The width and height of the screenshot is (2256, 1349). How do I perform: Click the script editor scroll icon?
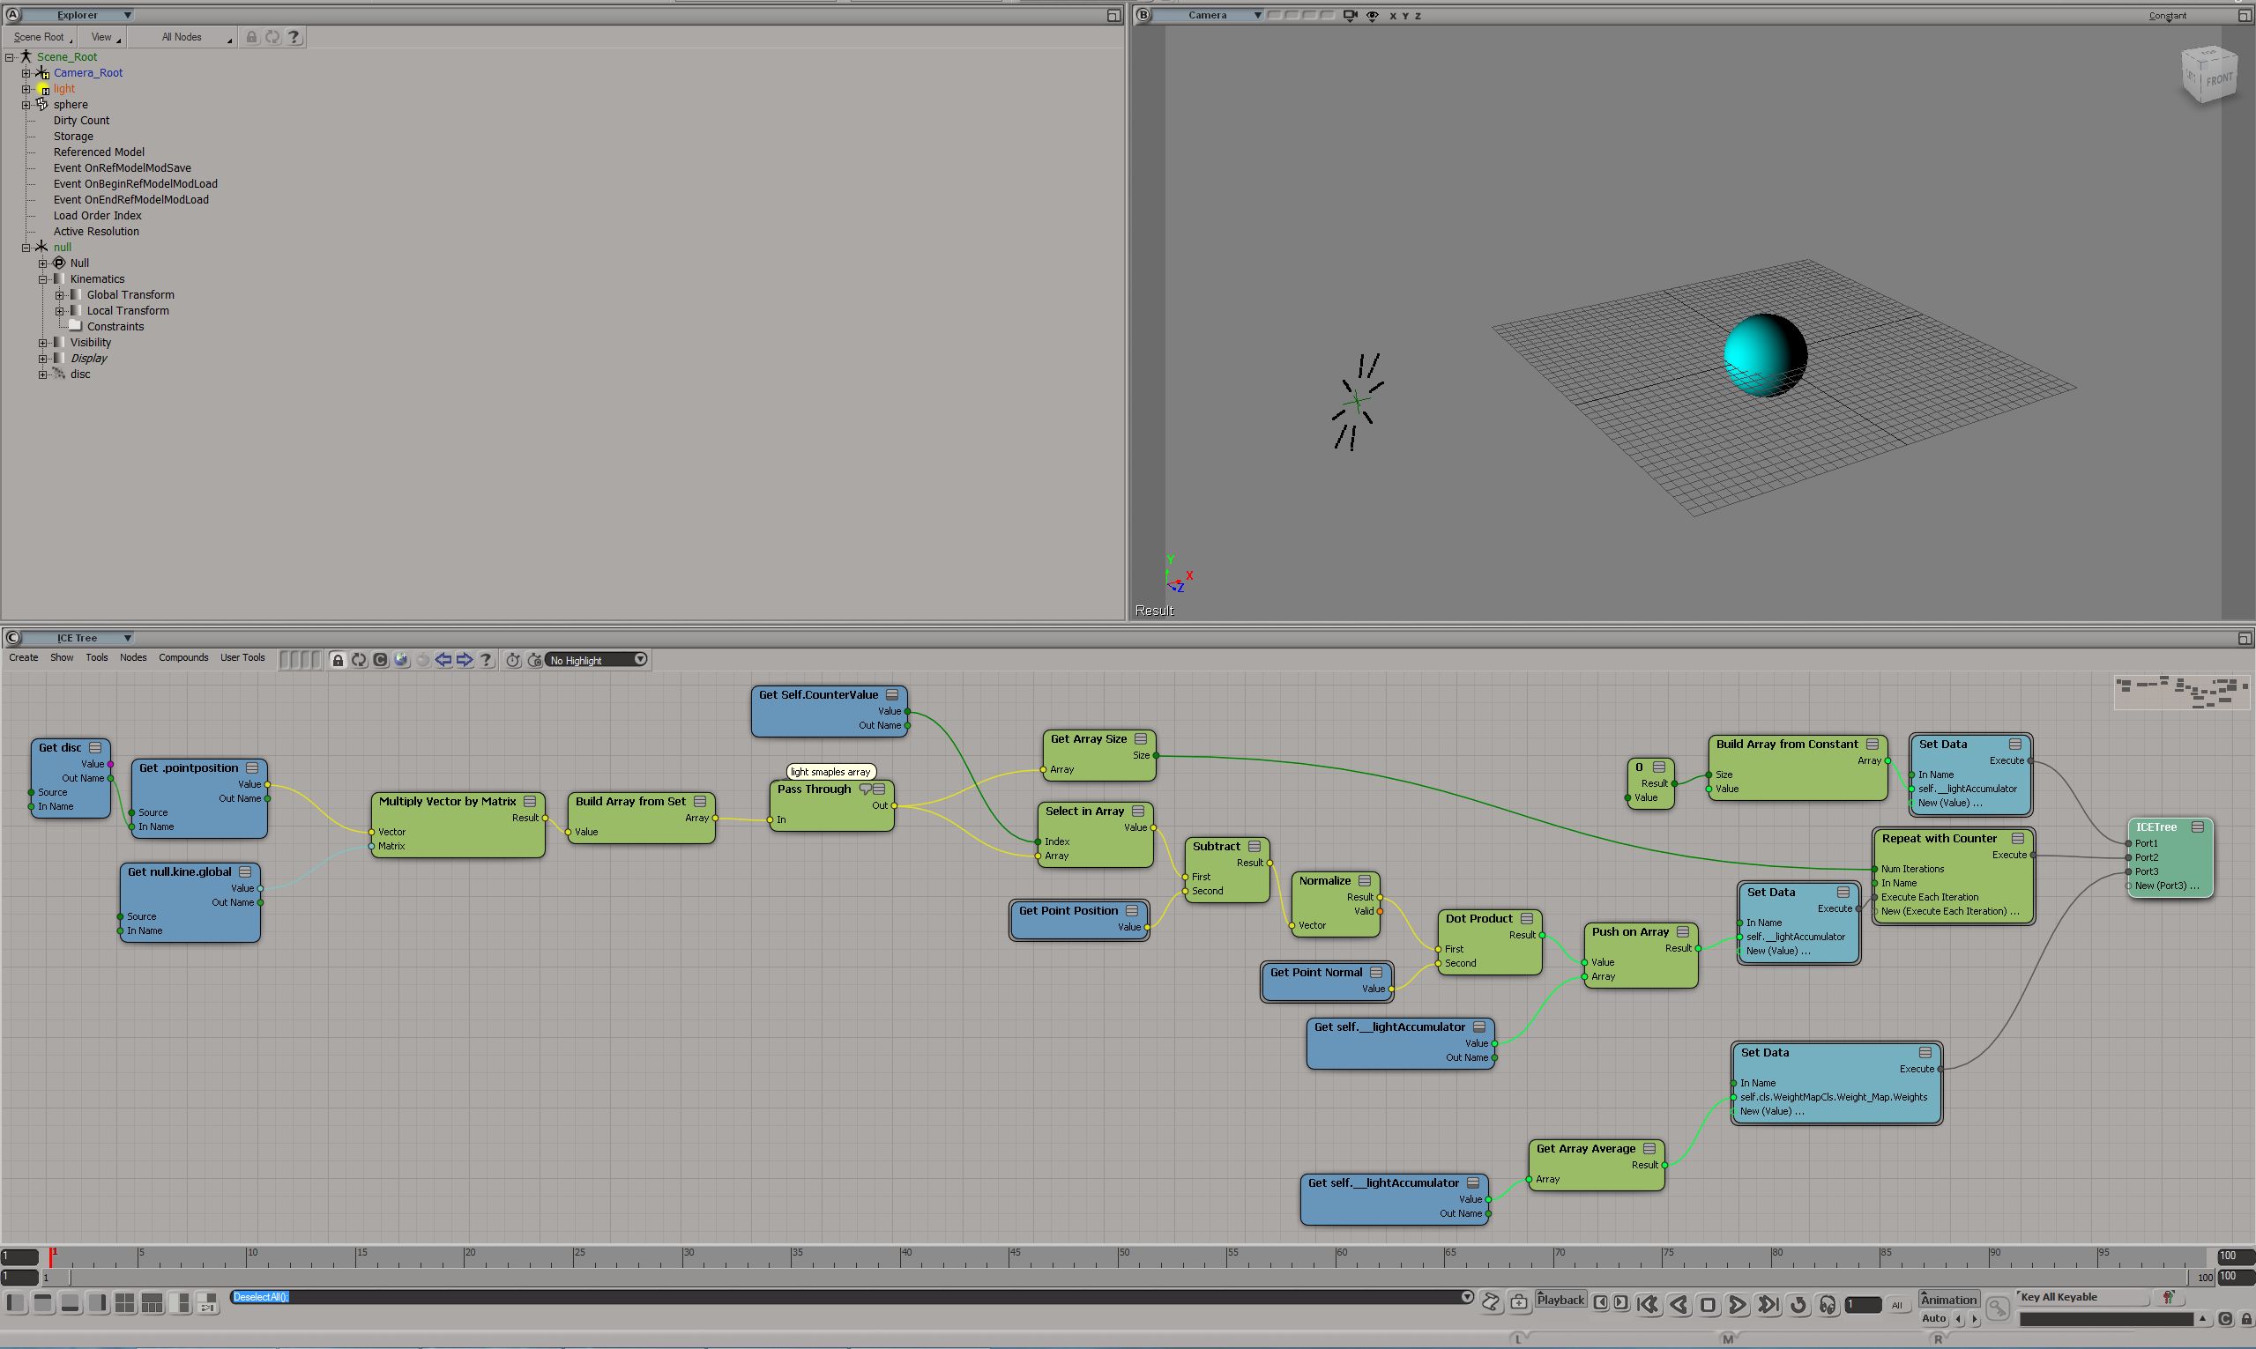click(1491, 1302)
